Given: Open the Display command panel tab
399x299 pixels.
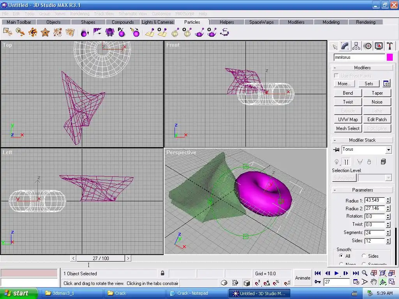Looking at the screenshot, I should click(379, 46).
